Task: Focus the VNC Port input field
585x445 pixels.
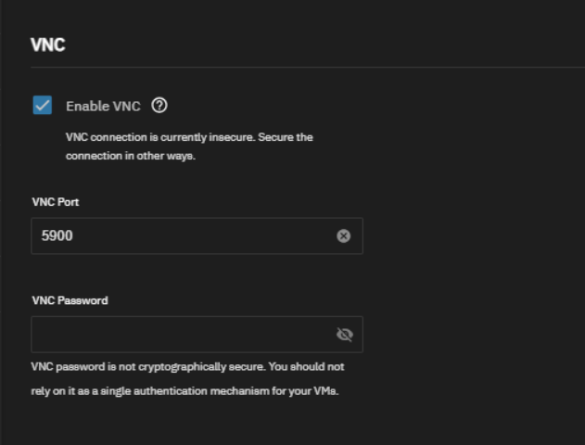Action: click(197, 235)
